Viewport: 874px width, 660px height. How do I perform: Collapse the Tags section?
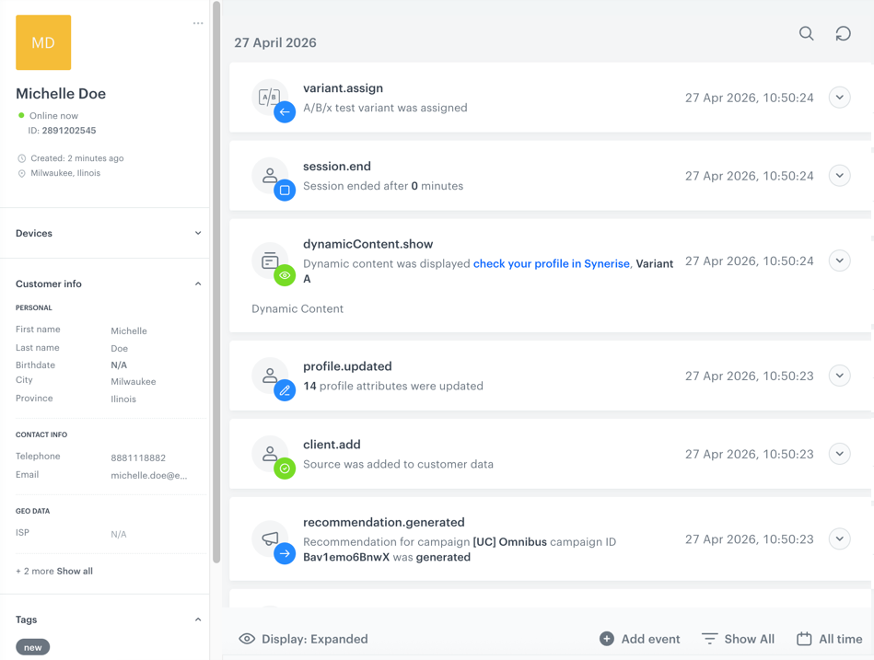(198, 620)
